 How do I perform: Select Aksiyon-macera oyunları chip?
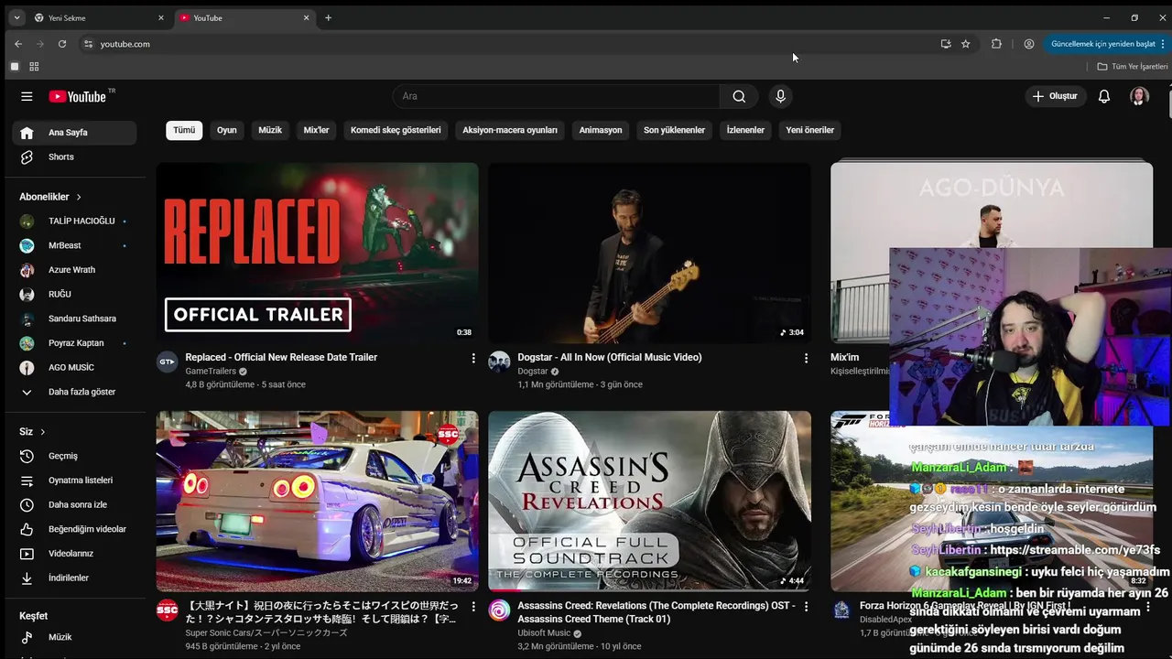[510, 130]
